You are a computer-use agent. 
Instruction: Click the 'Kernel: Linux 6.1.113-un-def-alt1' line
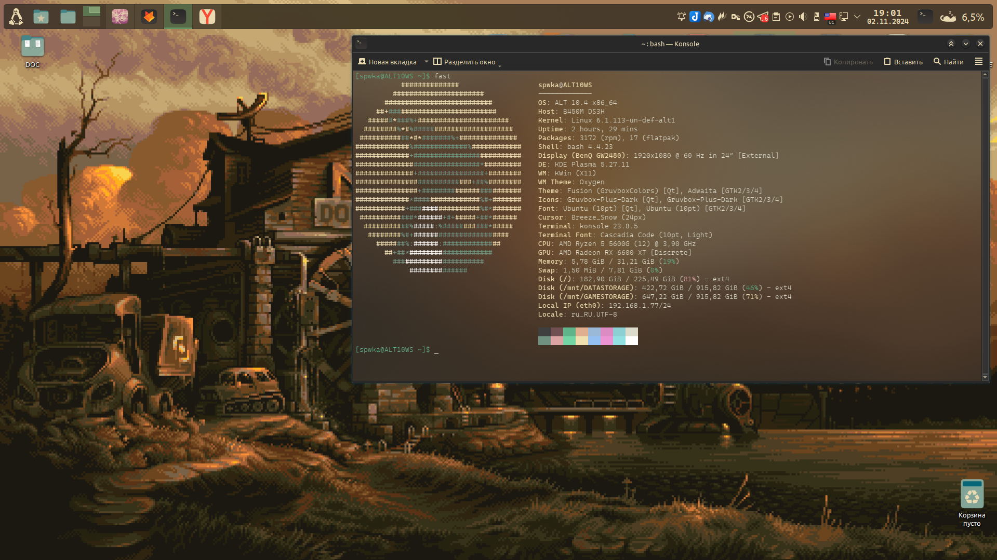[x=606, y=120]
